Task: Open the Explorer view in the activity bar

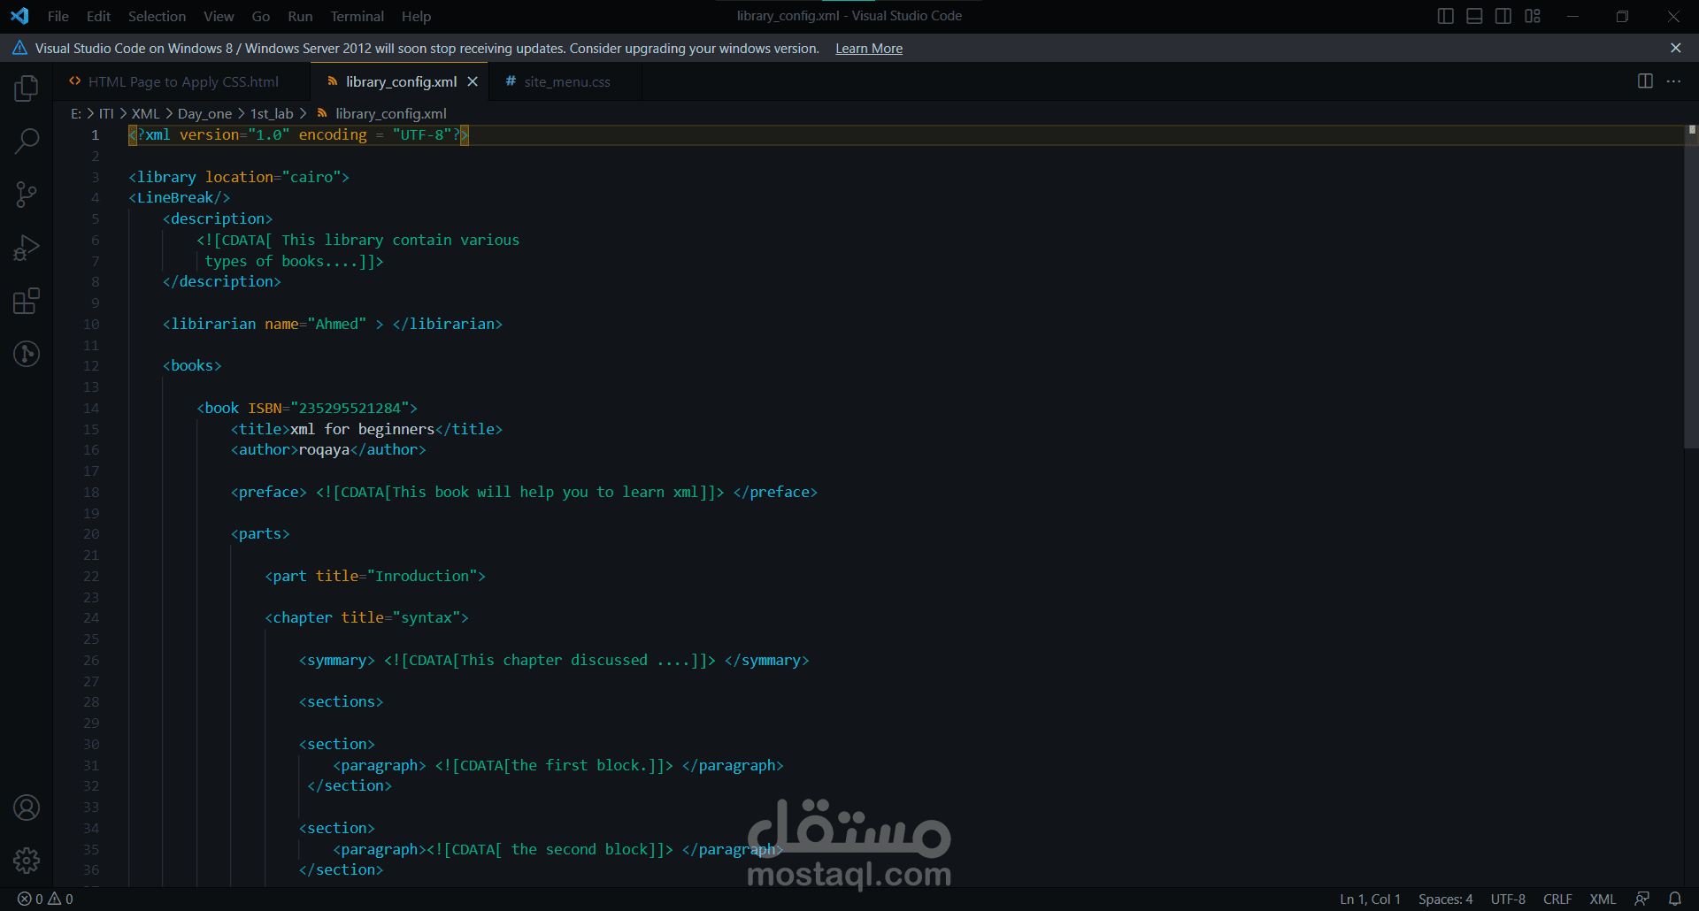Action: 27,88
